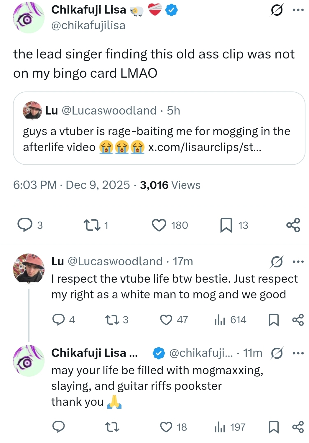Open Chikafuji Lisa's profile avatar at top

(29, 17)
